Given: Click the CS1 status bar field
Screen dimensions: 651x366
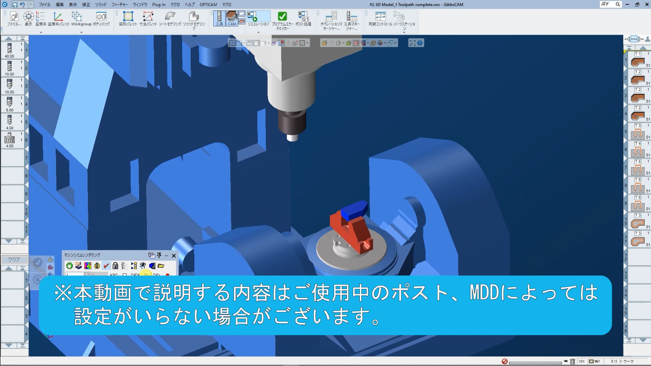Looking at the screenshot, I should [x=582, y=362].
